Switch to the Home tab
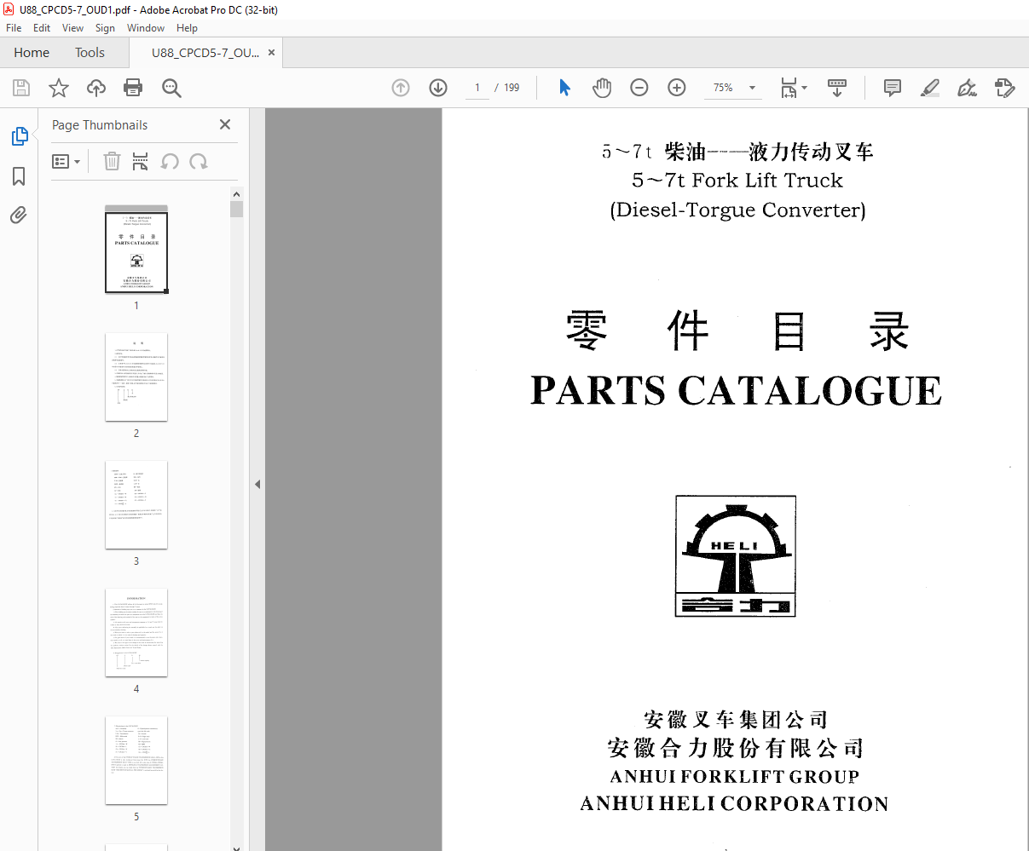Image resolution: width=1029 pixels, height=851 pixels. tap(32, 53)
